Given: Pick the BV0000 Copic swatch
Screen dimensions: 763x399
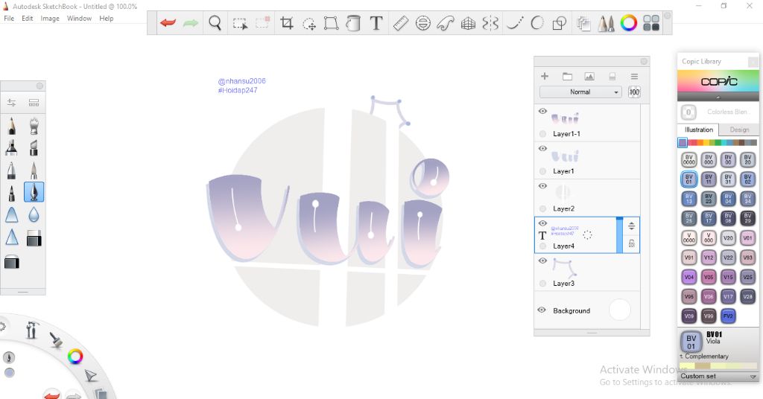Looking at the screenshot, I should pyautogui.click(x=688, y=159).
